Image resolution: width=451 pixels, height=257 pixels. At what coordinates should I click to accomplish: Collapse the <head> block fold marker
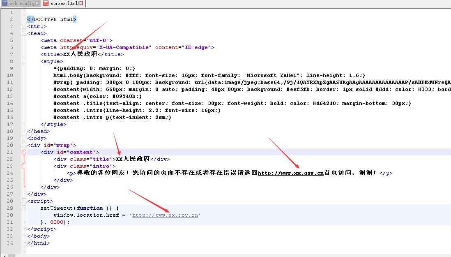tap(24, 33)
